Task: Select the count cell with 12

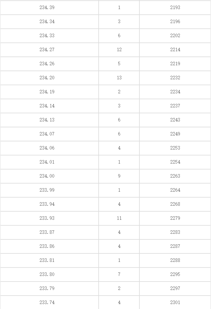Action: pos(119,50)
